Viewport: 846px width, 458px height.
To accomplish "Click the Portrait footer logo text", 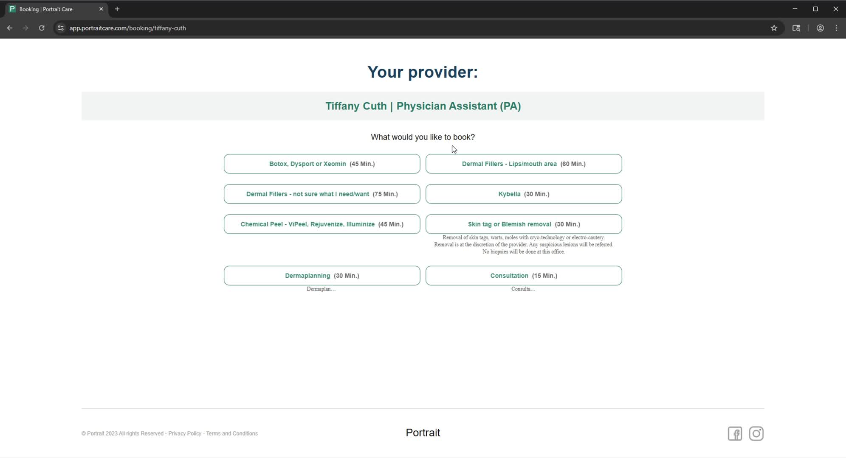I will 423,433.
